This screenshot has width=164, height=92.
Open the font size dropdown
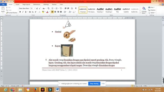point(35,8)
